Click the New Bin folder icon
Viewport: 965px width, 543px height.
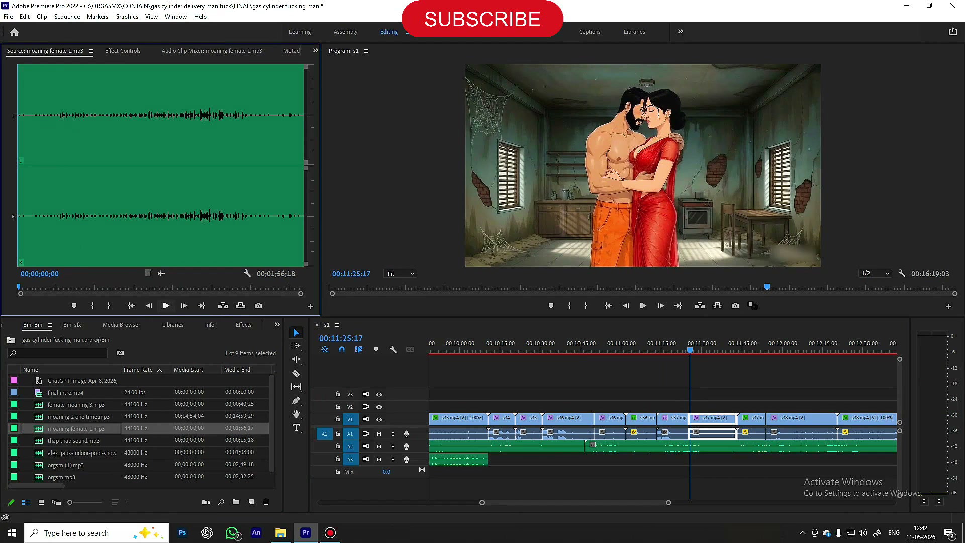236,502
